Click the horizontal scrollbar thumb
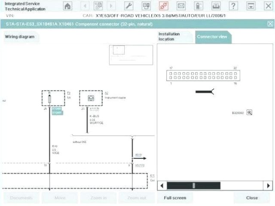 tap(193, 185)
